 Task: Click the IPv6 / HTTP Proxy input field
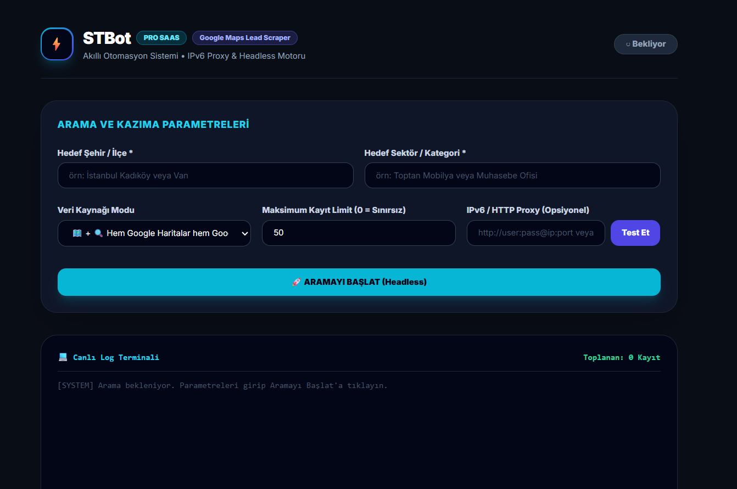point(536,233)
